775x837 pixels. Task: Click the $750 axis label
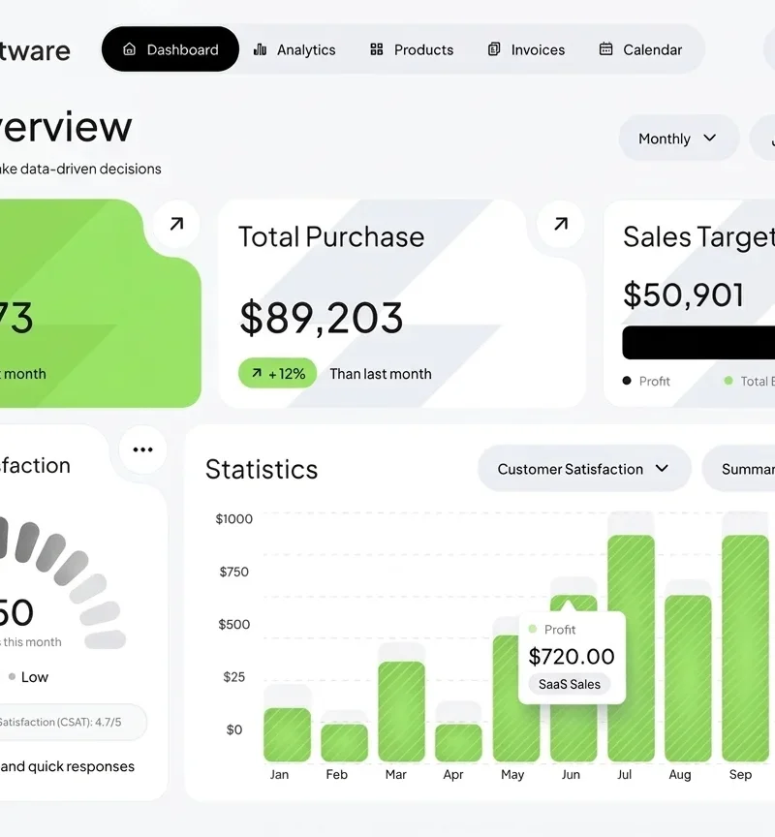click(x=233, y=572)
